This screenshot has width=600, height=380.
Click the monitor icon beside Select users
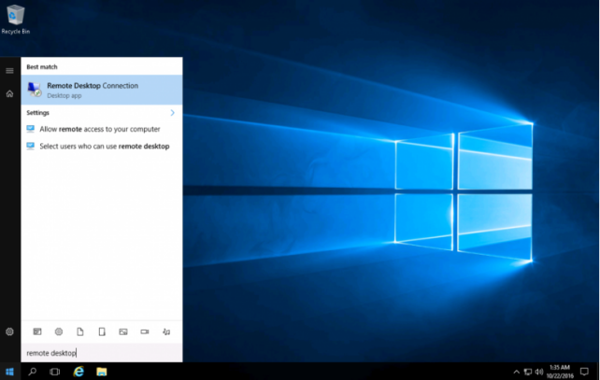[x=31, y=146]
